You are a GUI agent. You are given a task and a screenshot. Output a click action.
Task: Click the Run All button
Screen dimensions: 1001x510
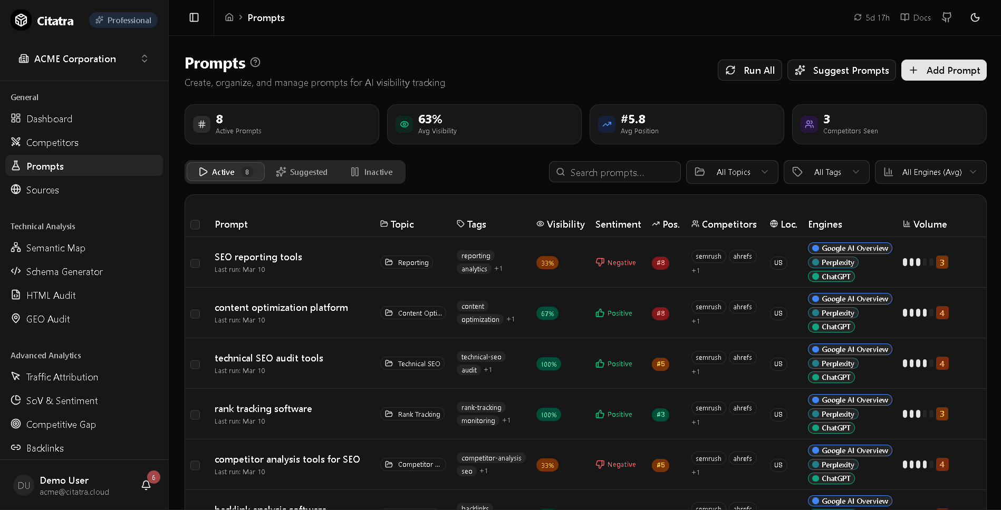(x=749, y=70)
